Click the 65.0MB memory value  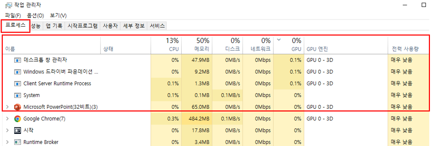pyautogui.click(x=200, y=107)
